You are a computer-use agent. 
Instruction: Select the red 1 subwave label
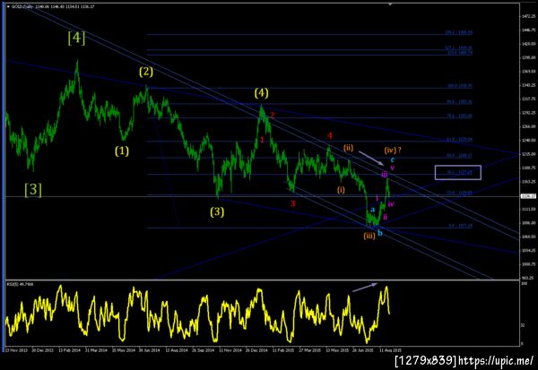pos(262,140)
